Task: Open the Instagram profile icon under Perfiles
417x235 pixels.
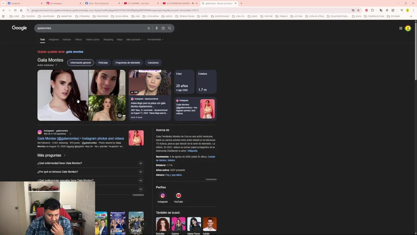Action: pyautogui.click(x=163, y=196)
